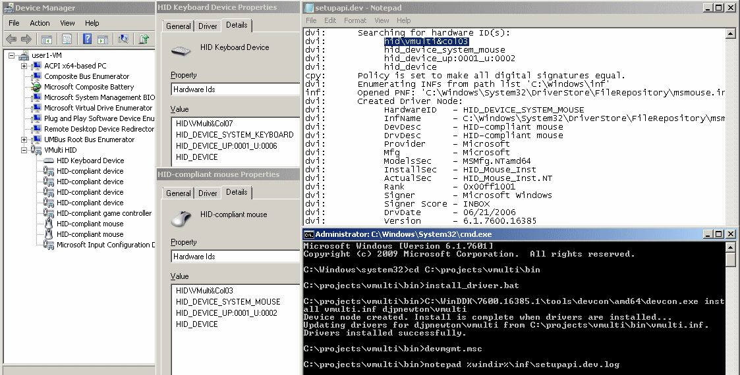Image resolution: width=740 pixels, height=375 pixels.
Task: Switch to General tab in mouse Properties
Action: [x=179, y=193]
